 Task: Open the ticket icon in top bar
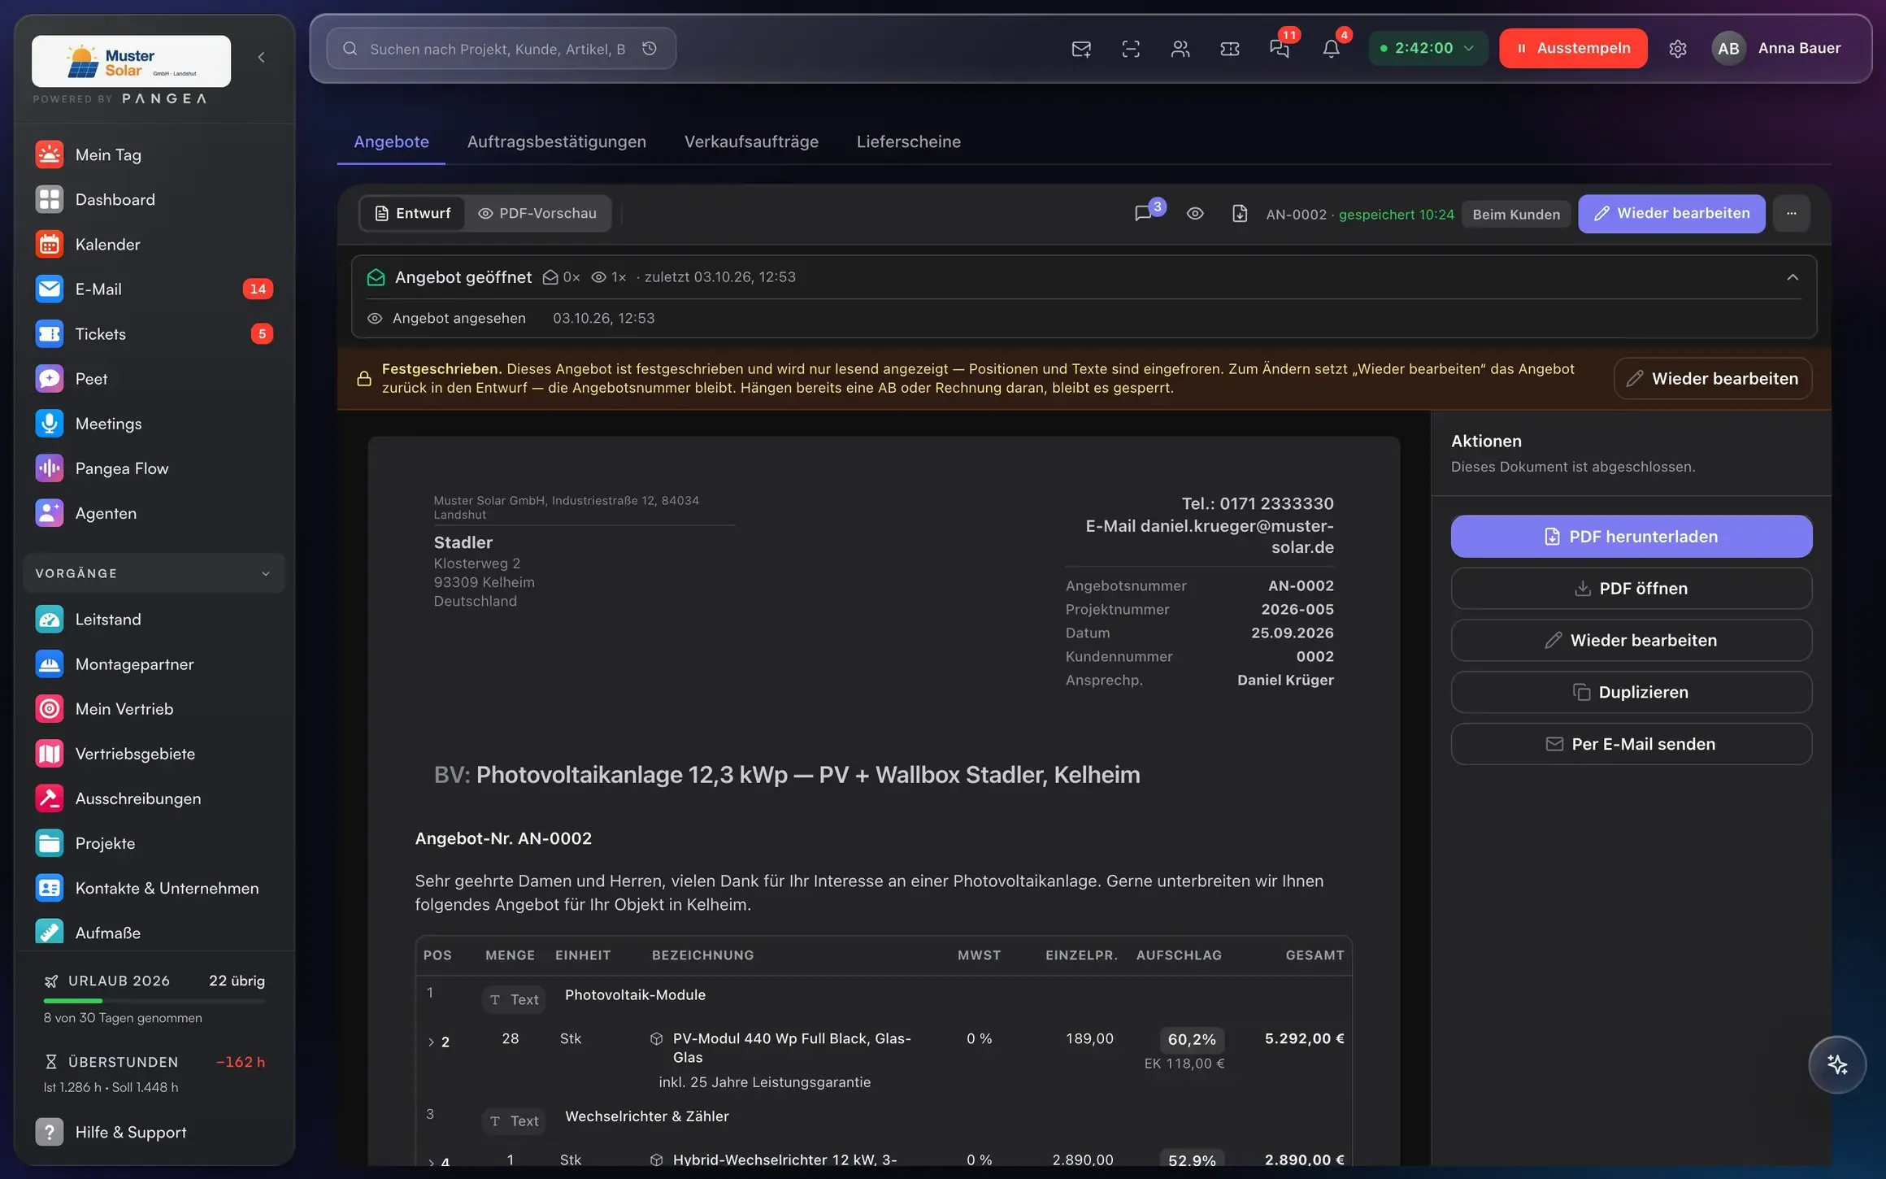1229,49
